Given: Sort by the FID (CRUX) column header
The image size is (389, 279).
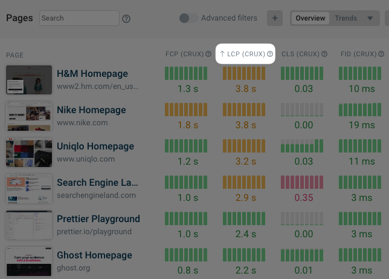Looking at the screenshot, I should (358, 54).
